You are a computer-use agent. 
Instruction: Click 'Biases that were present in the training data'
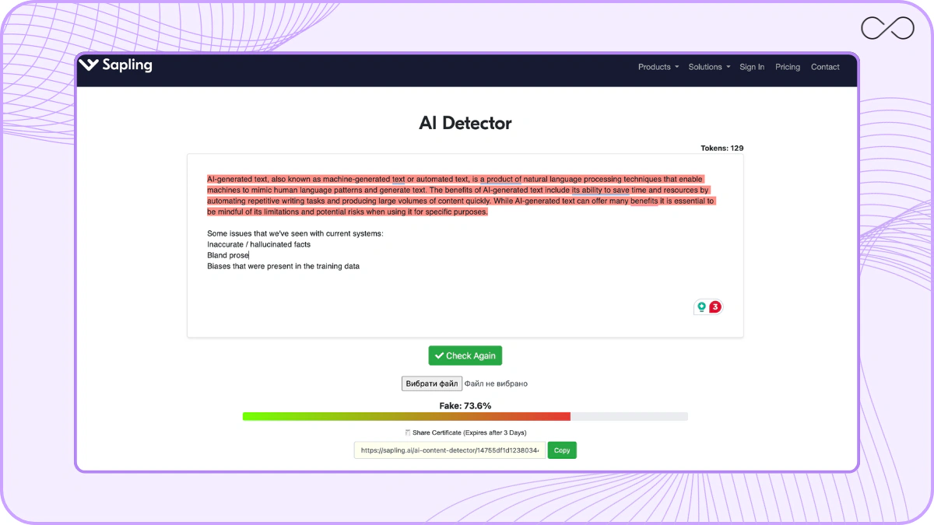(x=283, y=266)
